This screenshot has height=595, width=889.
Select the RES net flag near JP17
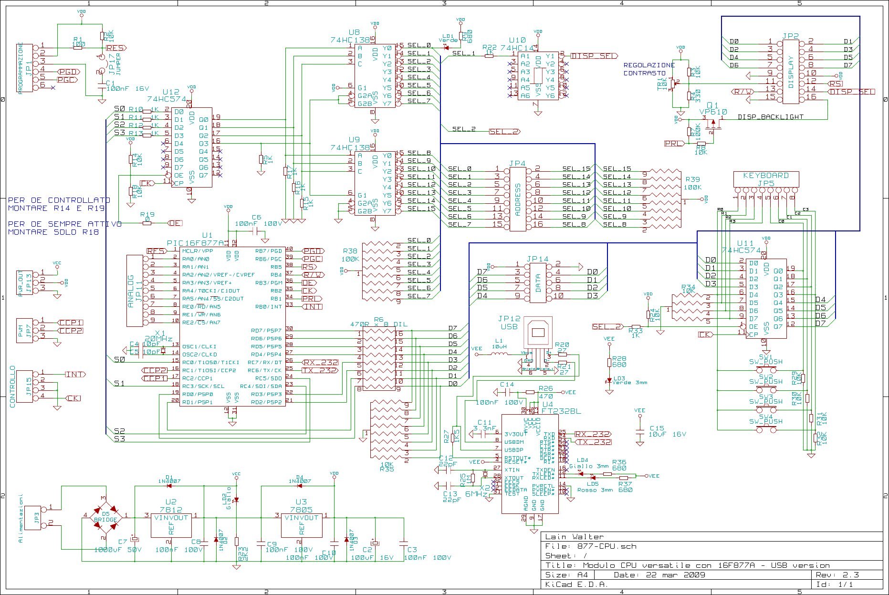116,48
